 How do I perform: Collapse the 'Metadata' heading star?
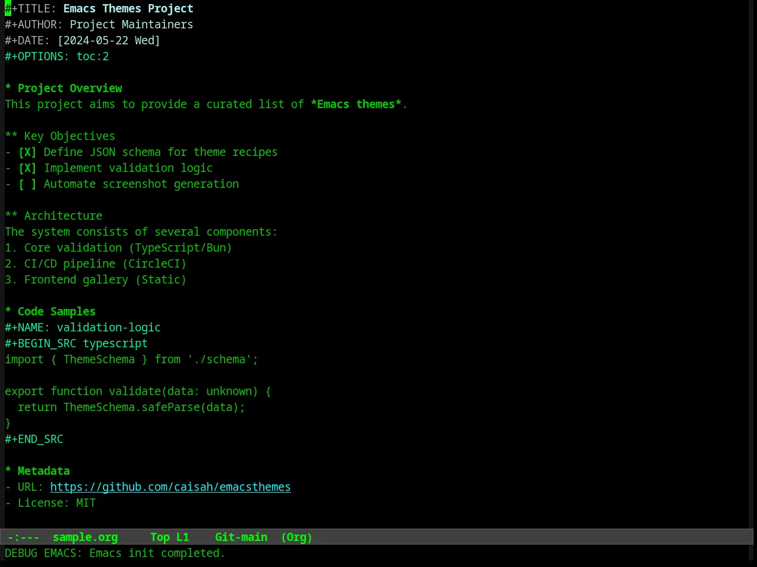tap(8, 471)
